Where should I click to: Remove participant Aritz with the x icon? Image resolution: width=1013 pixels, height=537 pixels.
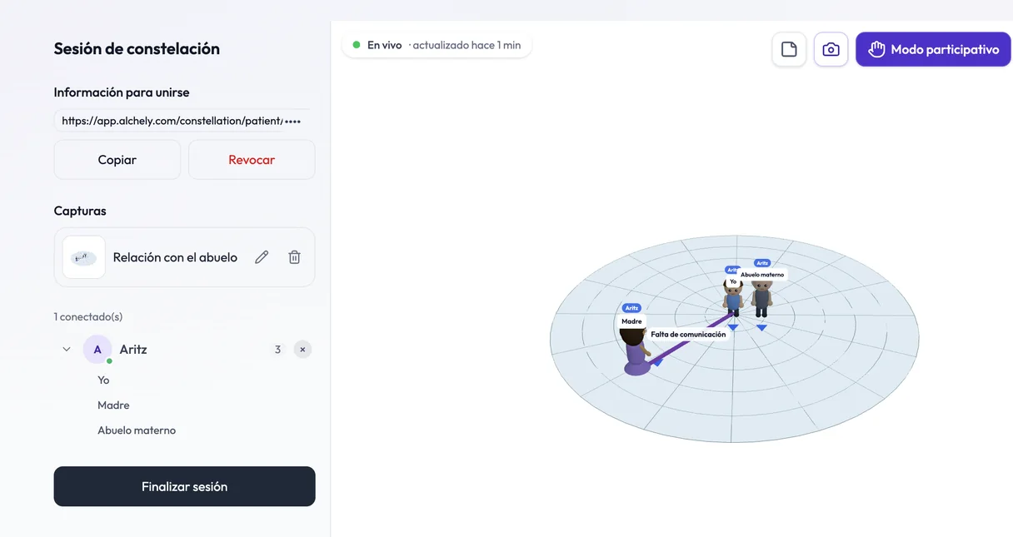click(302, 350)
